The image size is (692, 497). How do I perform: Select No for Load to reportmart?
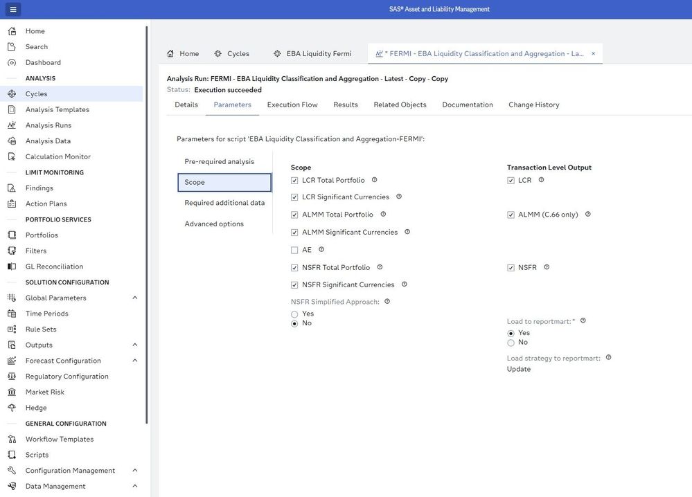[511, 343]
